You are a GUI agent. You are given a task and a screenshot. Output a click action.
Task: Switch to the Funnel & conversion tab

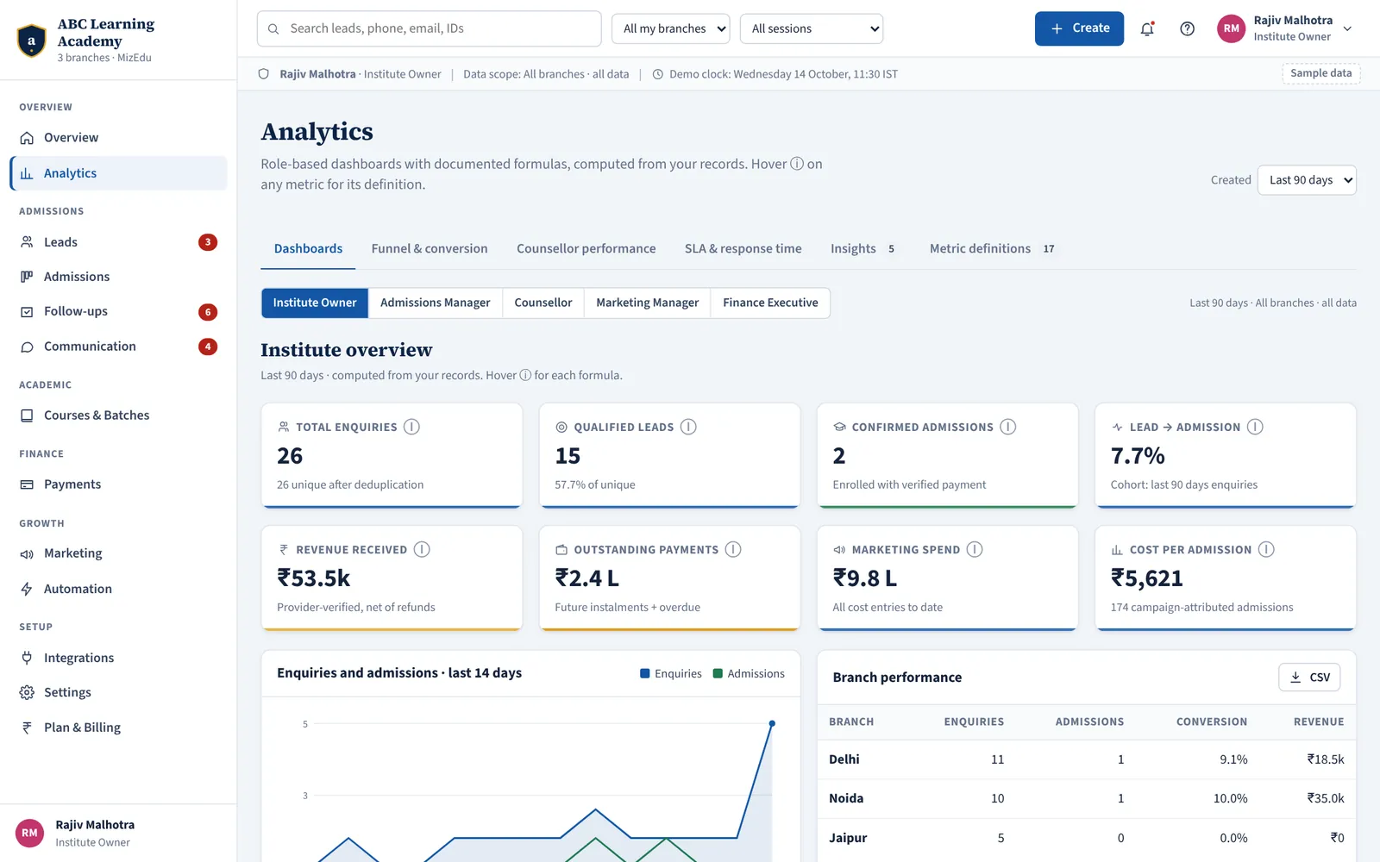[430, 248]
